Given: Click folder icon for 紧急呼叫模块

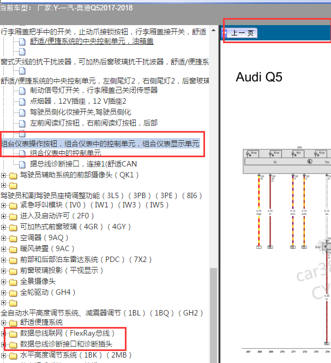Looking at the screenshot, I should tap(13, 206).
